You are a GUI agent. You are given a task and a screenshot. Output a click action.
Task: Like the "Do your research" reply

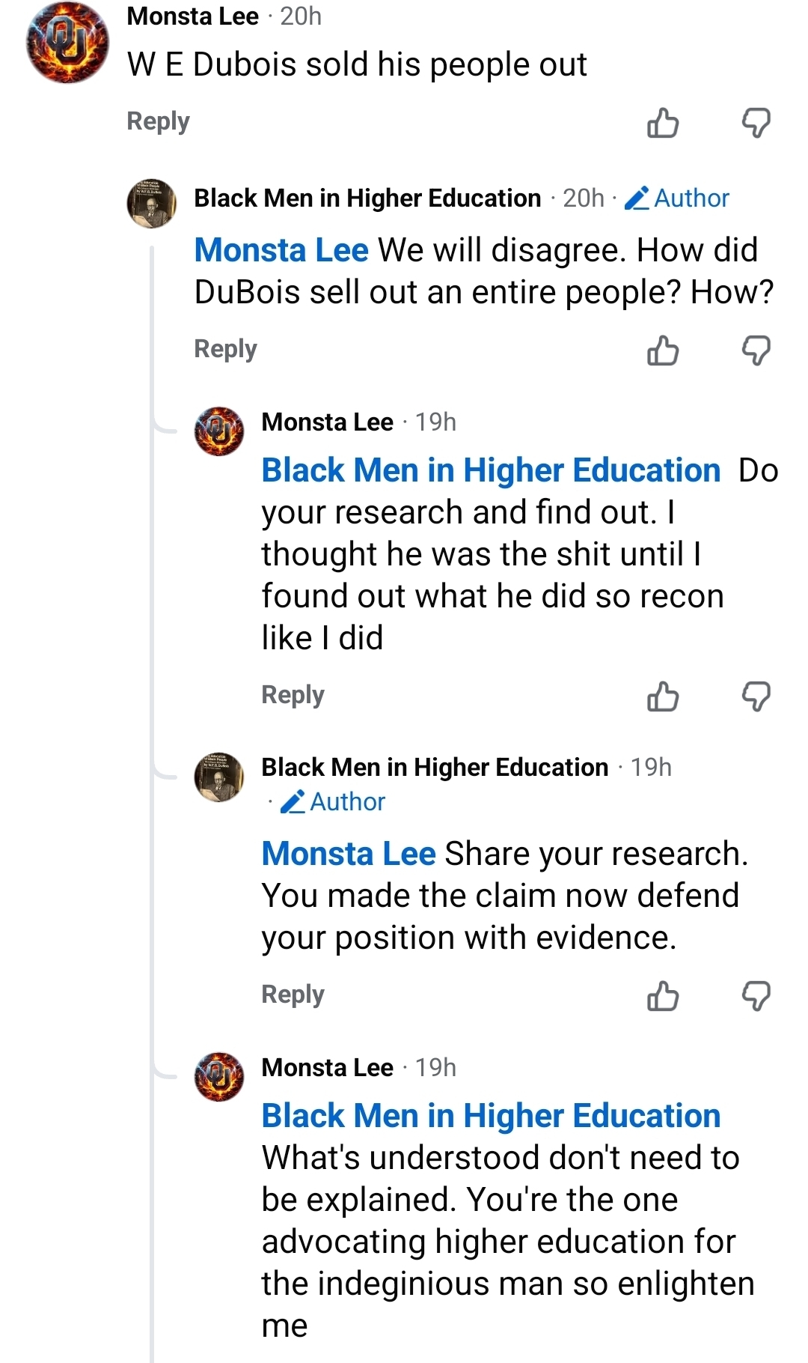click(663, 696)
